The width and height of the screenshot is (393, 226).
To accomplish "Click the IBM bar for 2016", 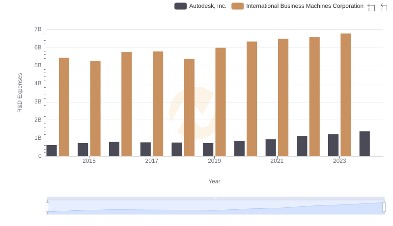I will [x=127, y=104].
